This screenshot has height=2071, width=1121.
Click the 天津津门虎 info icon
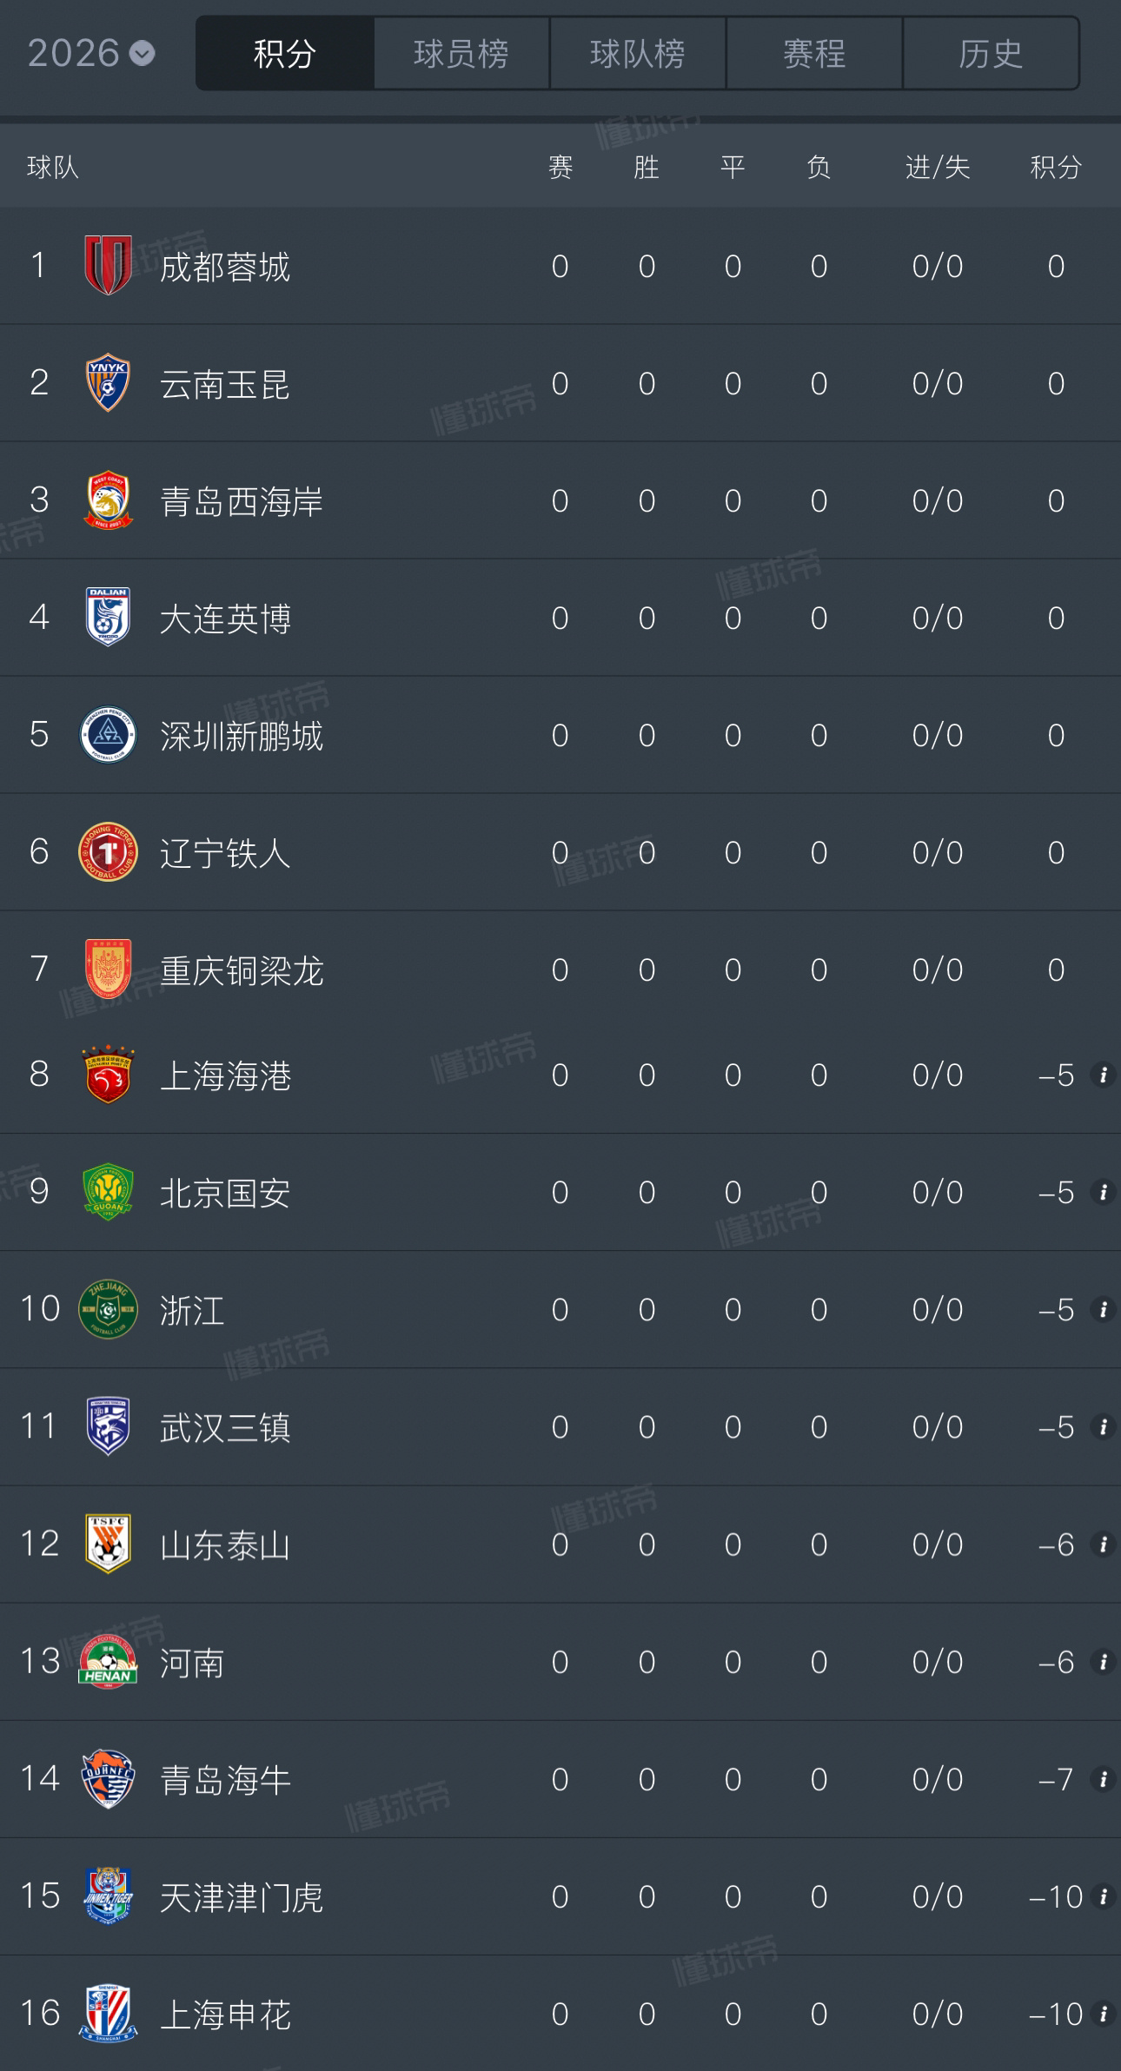click(1103, 1896)
